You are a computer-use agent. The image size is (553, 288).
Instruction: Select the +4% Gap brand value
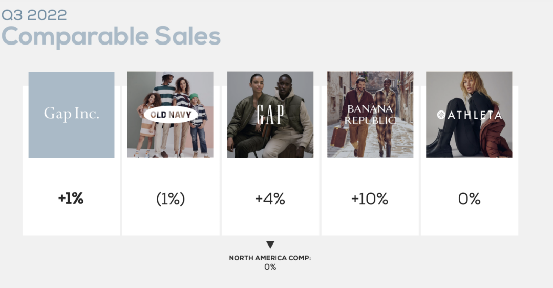(270, 198)
